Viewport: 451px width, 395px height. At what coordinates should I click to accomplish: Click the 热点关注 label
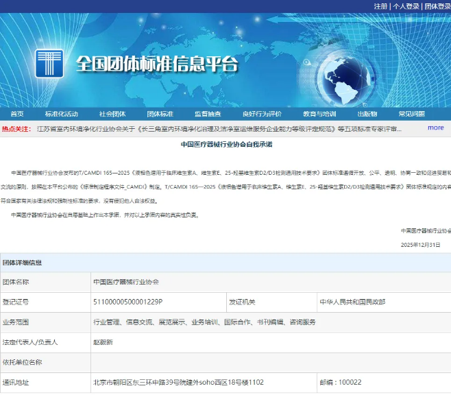[16, 128]
